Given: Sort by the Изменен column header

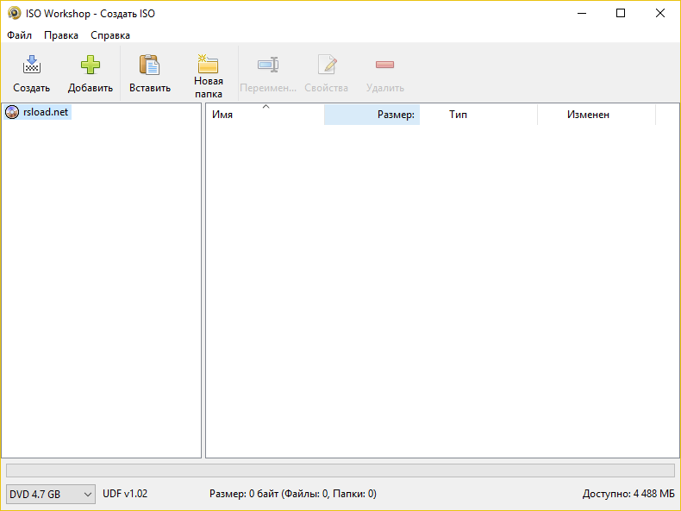Looking at the screenshot, I should coord(597,115).
